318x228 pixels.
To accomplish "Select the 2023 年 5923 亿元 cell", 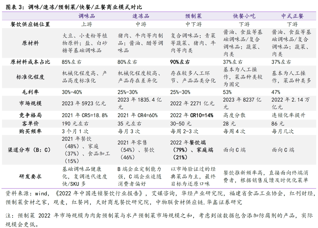I will [84, 104].
